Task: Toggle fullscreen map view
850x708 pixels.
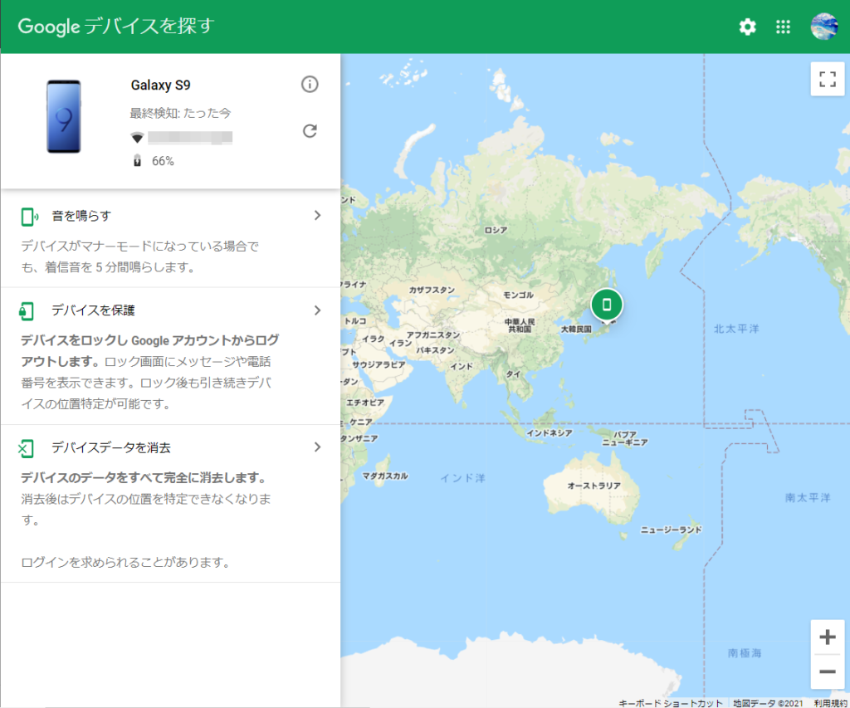Action: click(x=828, y=79)
